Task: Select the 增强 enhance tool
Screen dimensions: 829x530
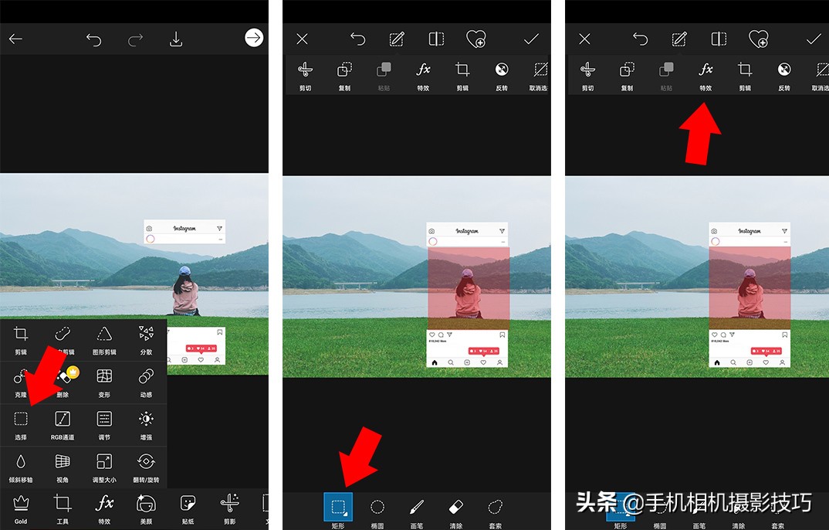Action: pyautogui.click(x=146, y=425)
